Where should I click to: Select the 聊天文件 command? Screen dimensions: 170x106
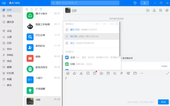92,30
